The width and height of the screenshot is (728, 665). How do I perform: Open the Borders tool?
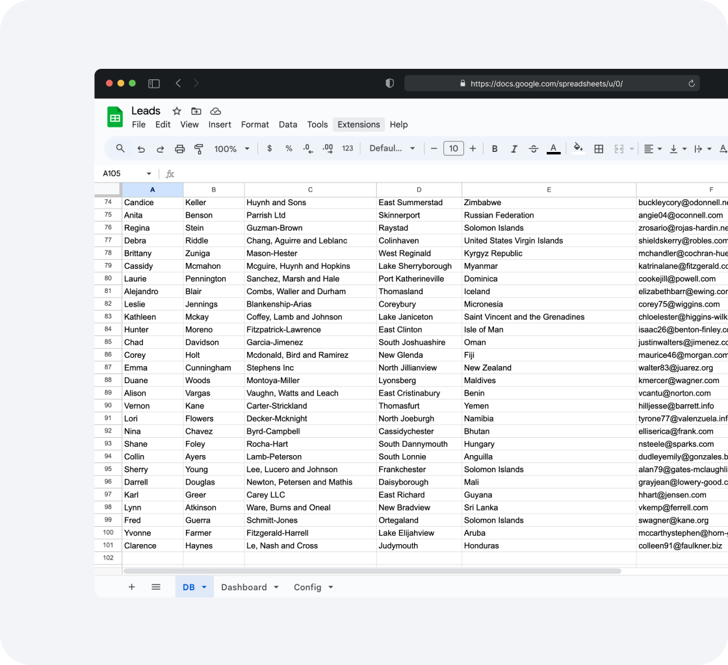click(599, 148)
